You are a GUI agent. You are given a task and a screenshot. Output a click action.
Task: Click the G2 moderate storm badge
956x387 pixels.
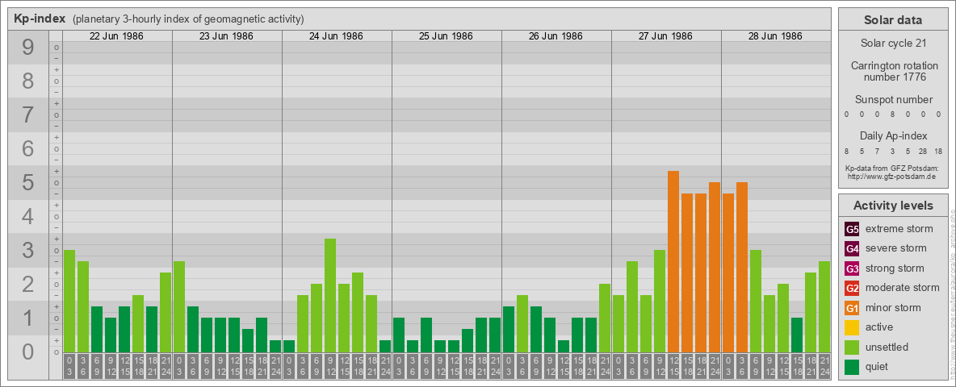pyautogui.click(x=852, y=288)
